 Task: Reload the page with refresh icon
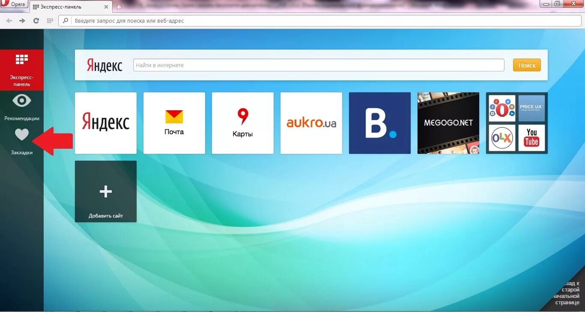point(36,21)
